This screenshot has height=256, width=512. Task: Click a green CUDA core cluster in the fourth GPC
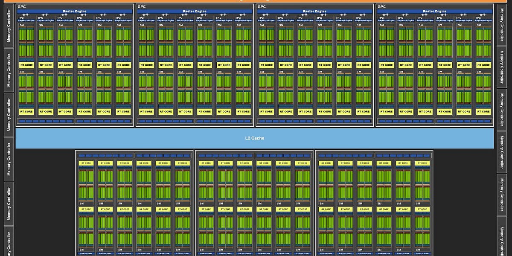pyautogui.click(x=387, y=41)
